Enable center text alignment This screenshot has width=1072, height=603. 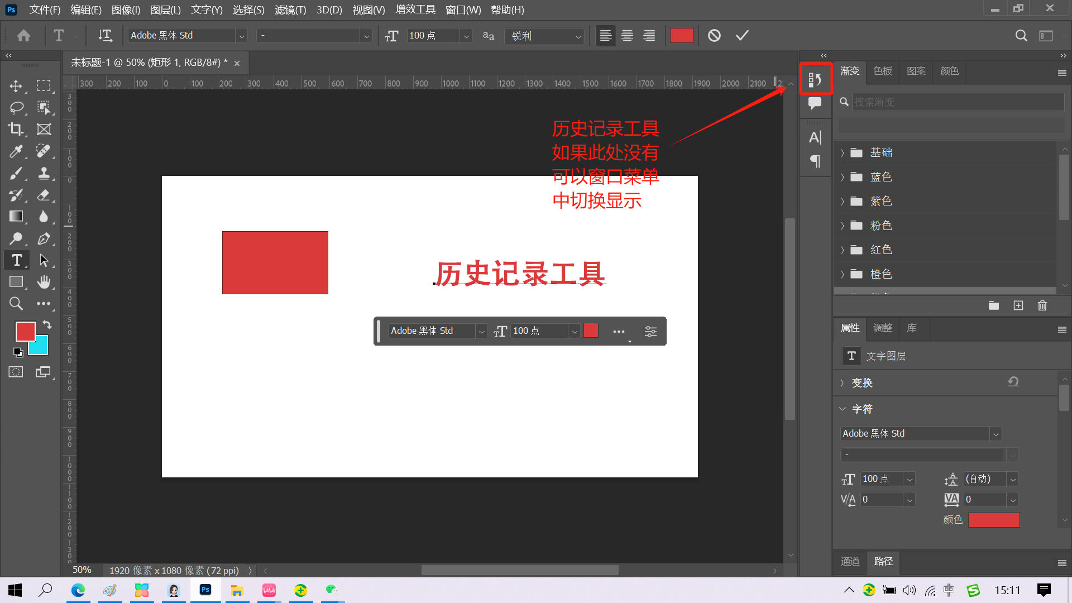[x=627, y=36]
